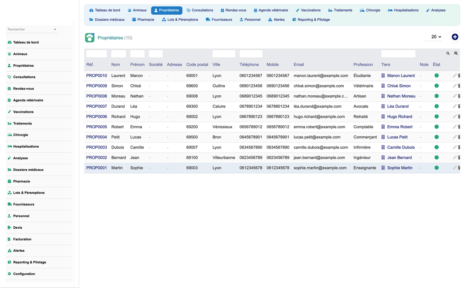The height and width of the screenshot is (288, 465).
Task: Click the Facturation invoice icon in sidebar
Action: 10,239
